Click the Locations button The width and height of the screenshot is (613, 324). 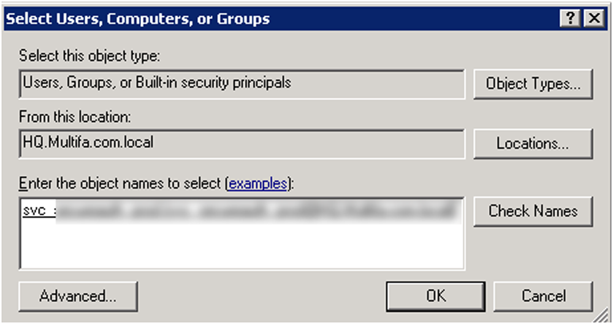click(533, 144)
